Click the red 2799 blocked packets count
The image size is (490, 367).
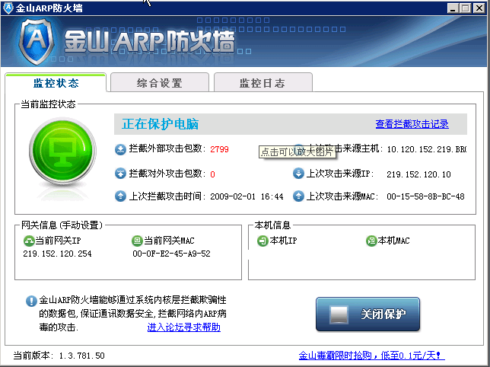point(219,149)
